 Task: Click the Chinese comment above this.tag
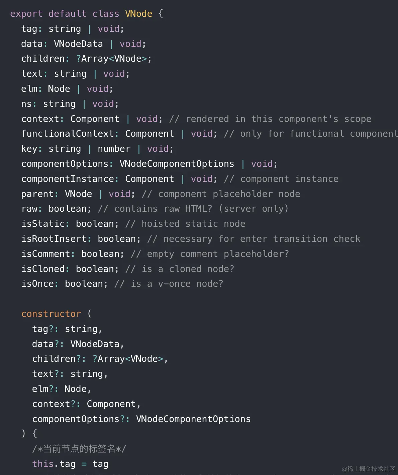tap(79, 449)
